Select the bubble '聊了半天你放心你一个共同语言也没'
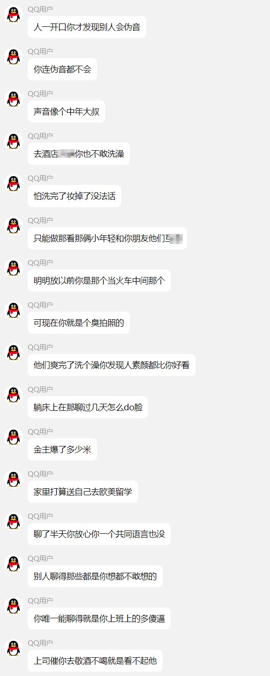Viewport: 270px width, 676px height. pyautogui.click(x=99, y=534)
